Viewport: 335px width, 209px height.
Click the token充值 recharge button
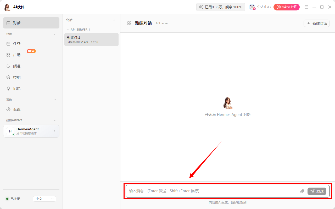[x=287, y=7]
